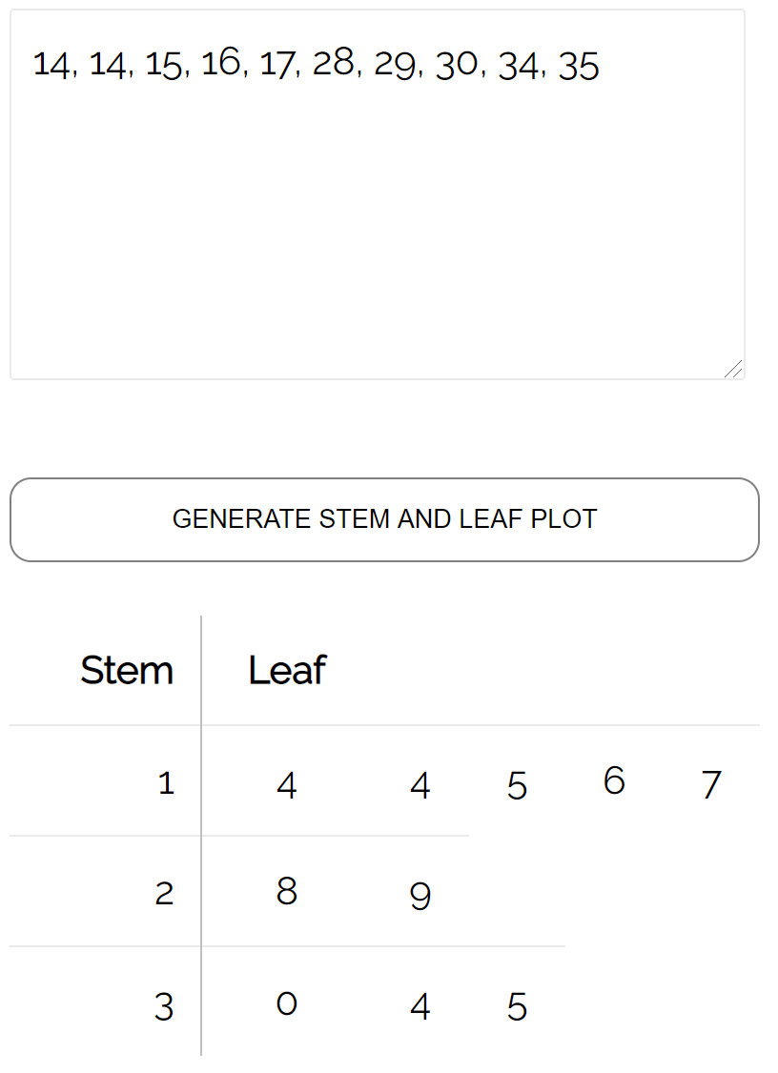Viewport: 778px width, 1073px height.
Task: Click leaf 0 in the stem 3 row
Action: (286, 1003)
